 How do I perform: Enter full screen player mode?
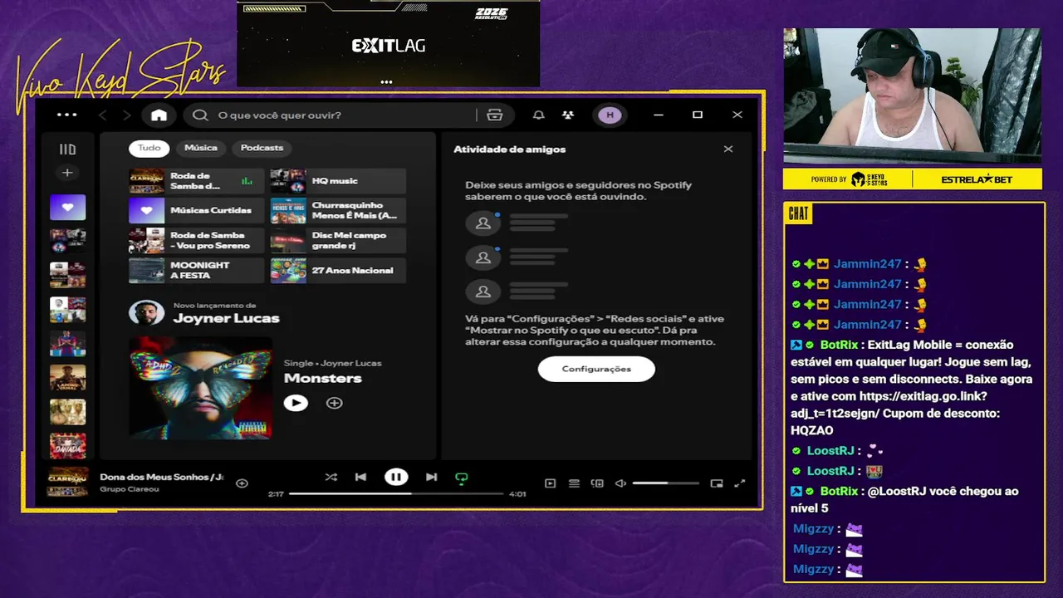740,483
